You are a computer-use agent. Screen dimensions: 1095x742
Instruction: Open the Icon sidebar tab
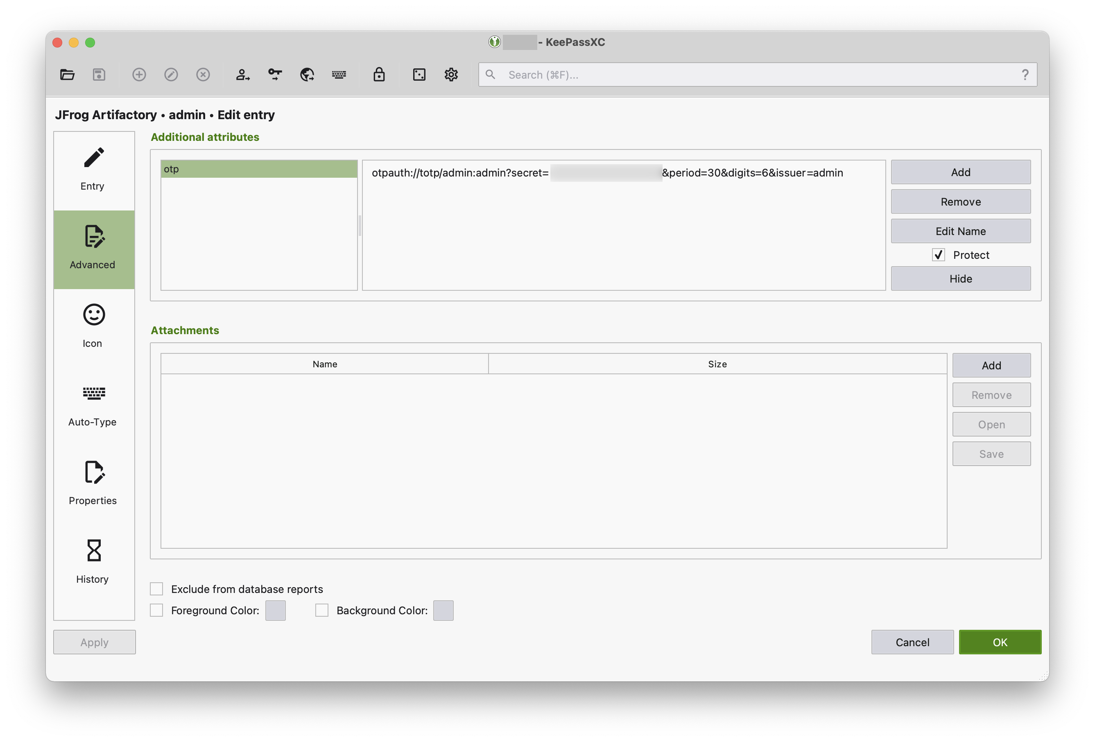pos(94,328)
